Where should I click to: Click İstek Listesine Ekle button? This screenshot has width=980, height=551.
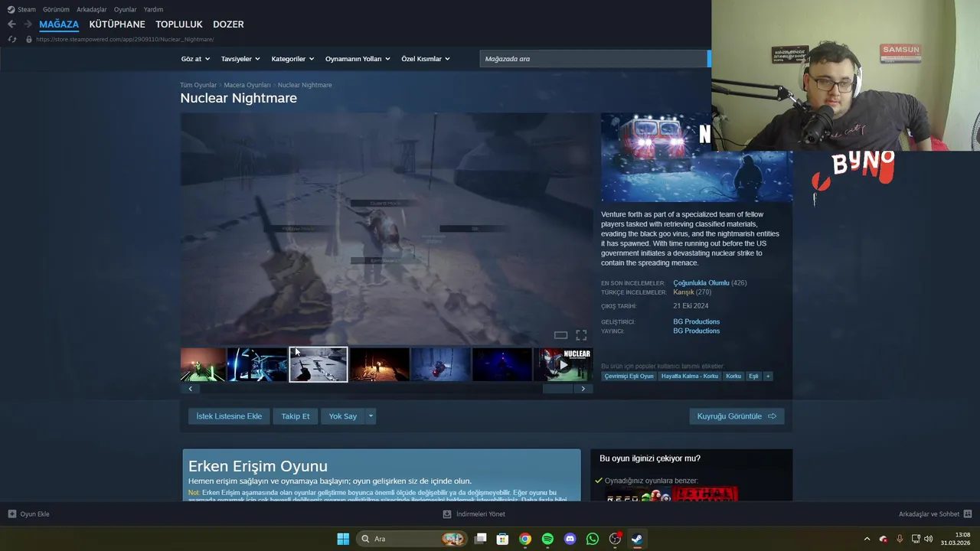[x=229, y=416]
